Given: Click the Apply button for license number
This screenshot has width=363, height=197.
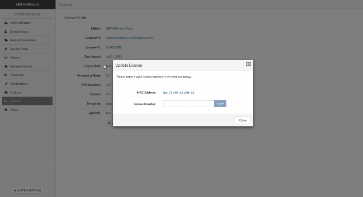Looking at the screenshot, I should pos(220,103).
